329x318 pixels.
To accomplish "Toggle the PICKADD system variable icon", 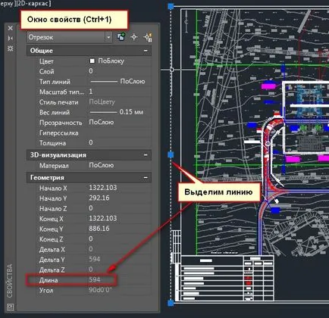I will click(121, 37).
